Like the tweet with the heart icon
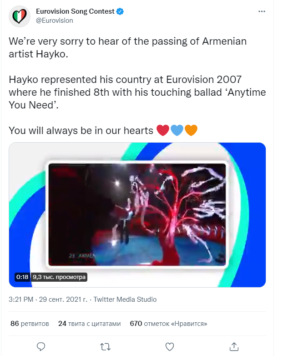283x356 pixels. (169, 346)
